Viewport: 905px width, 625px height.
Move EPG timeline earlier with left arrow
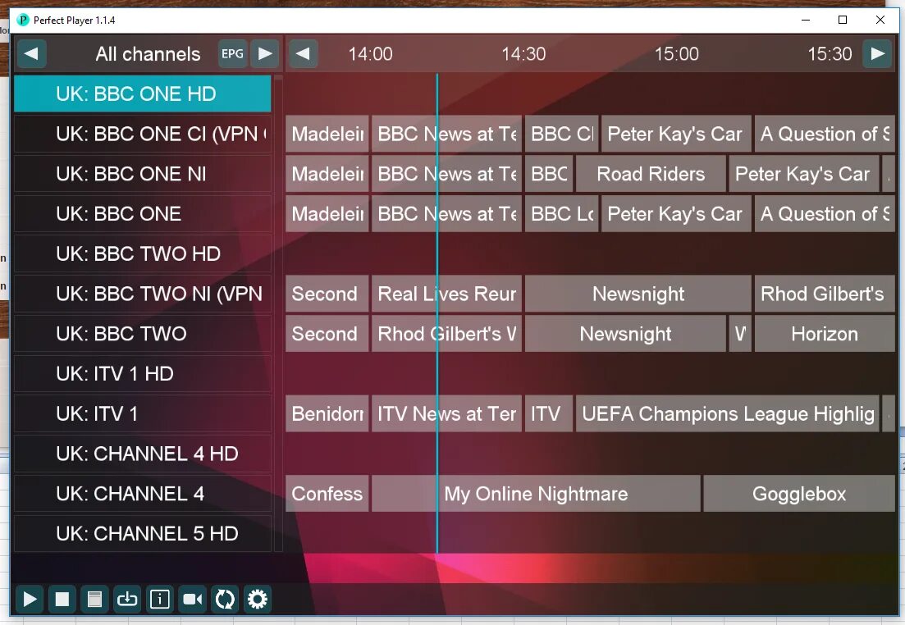pos(303,53)
